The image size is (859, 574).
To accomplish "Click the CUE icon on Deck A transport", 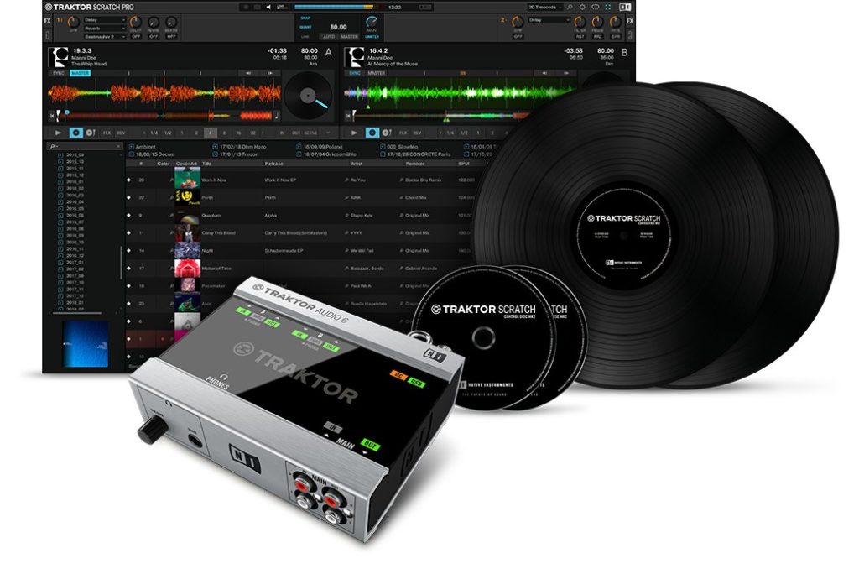I will point(75,133).
